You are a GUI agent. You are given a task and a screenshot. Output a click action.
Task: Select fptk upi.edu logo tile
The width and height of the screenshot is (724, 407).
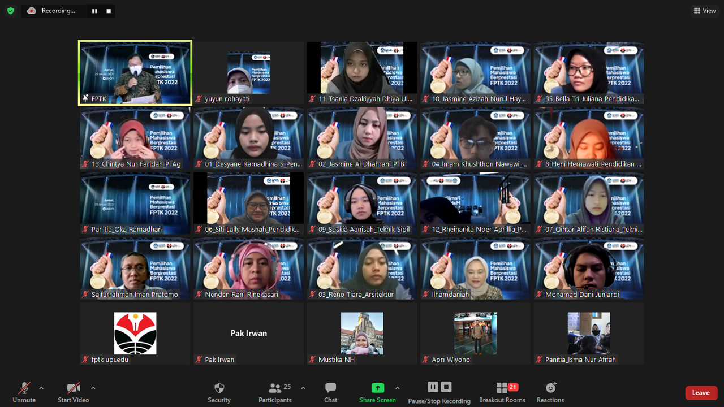point(135,334)
